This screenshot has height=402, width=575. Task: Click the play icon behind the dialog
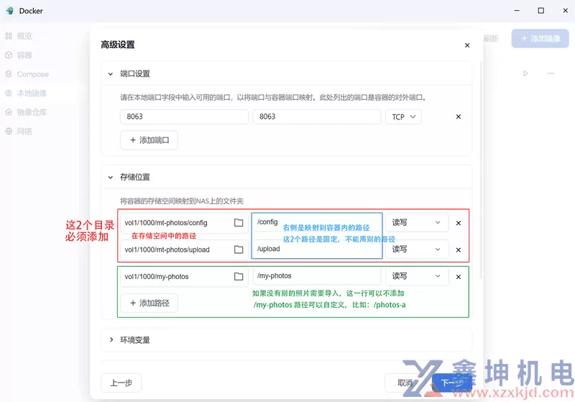[525, 73]
